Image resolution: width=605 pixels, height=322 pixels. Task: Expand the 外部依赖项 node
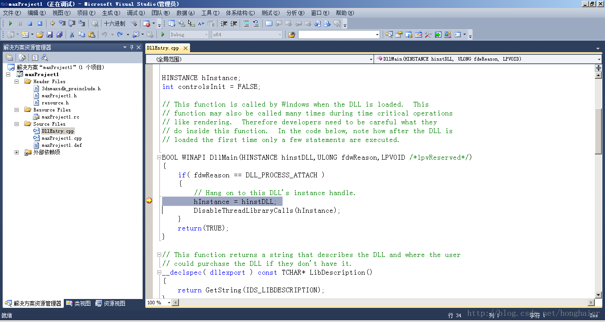[16, 152]
